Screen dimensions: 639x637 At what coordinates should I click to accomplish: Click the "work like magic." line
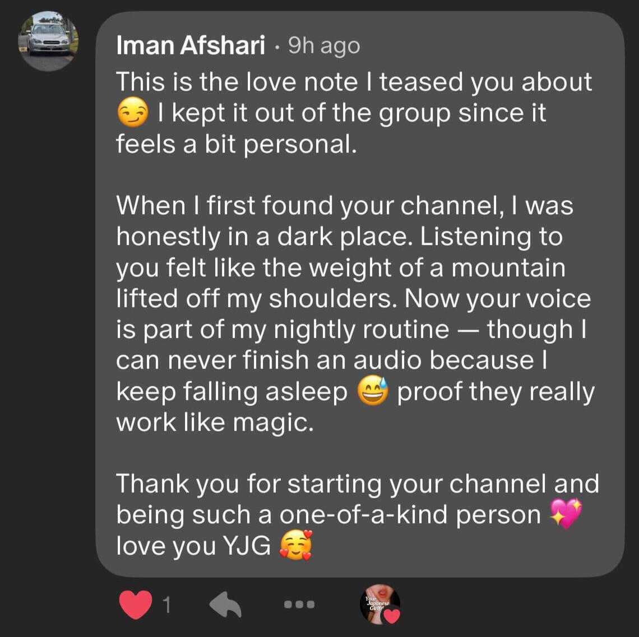(x=215, y=423)
